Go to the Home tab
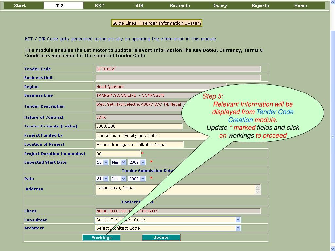Viewport: 335px width, 251px height. (300, 5)
